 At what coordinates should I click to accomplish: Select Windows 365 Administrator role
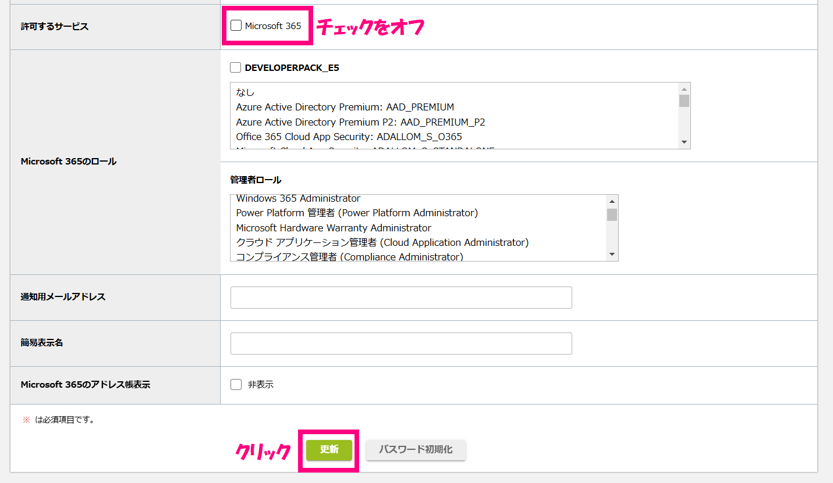[x=298, y=199]
